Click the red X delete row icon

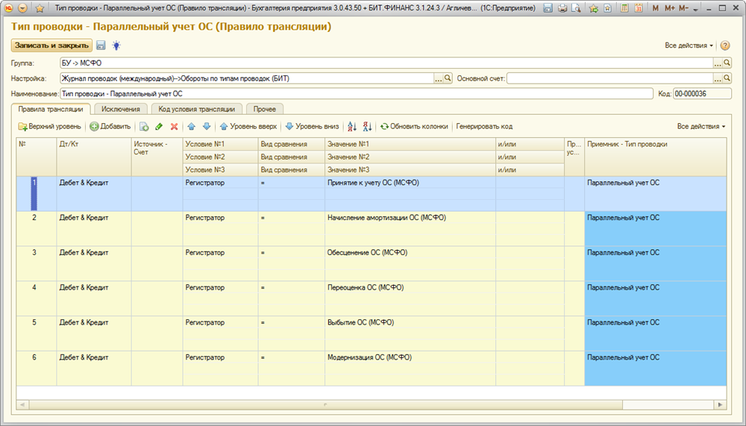point(174,127)
